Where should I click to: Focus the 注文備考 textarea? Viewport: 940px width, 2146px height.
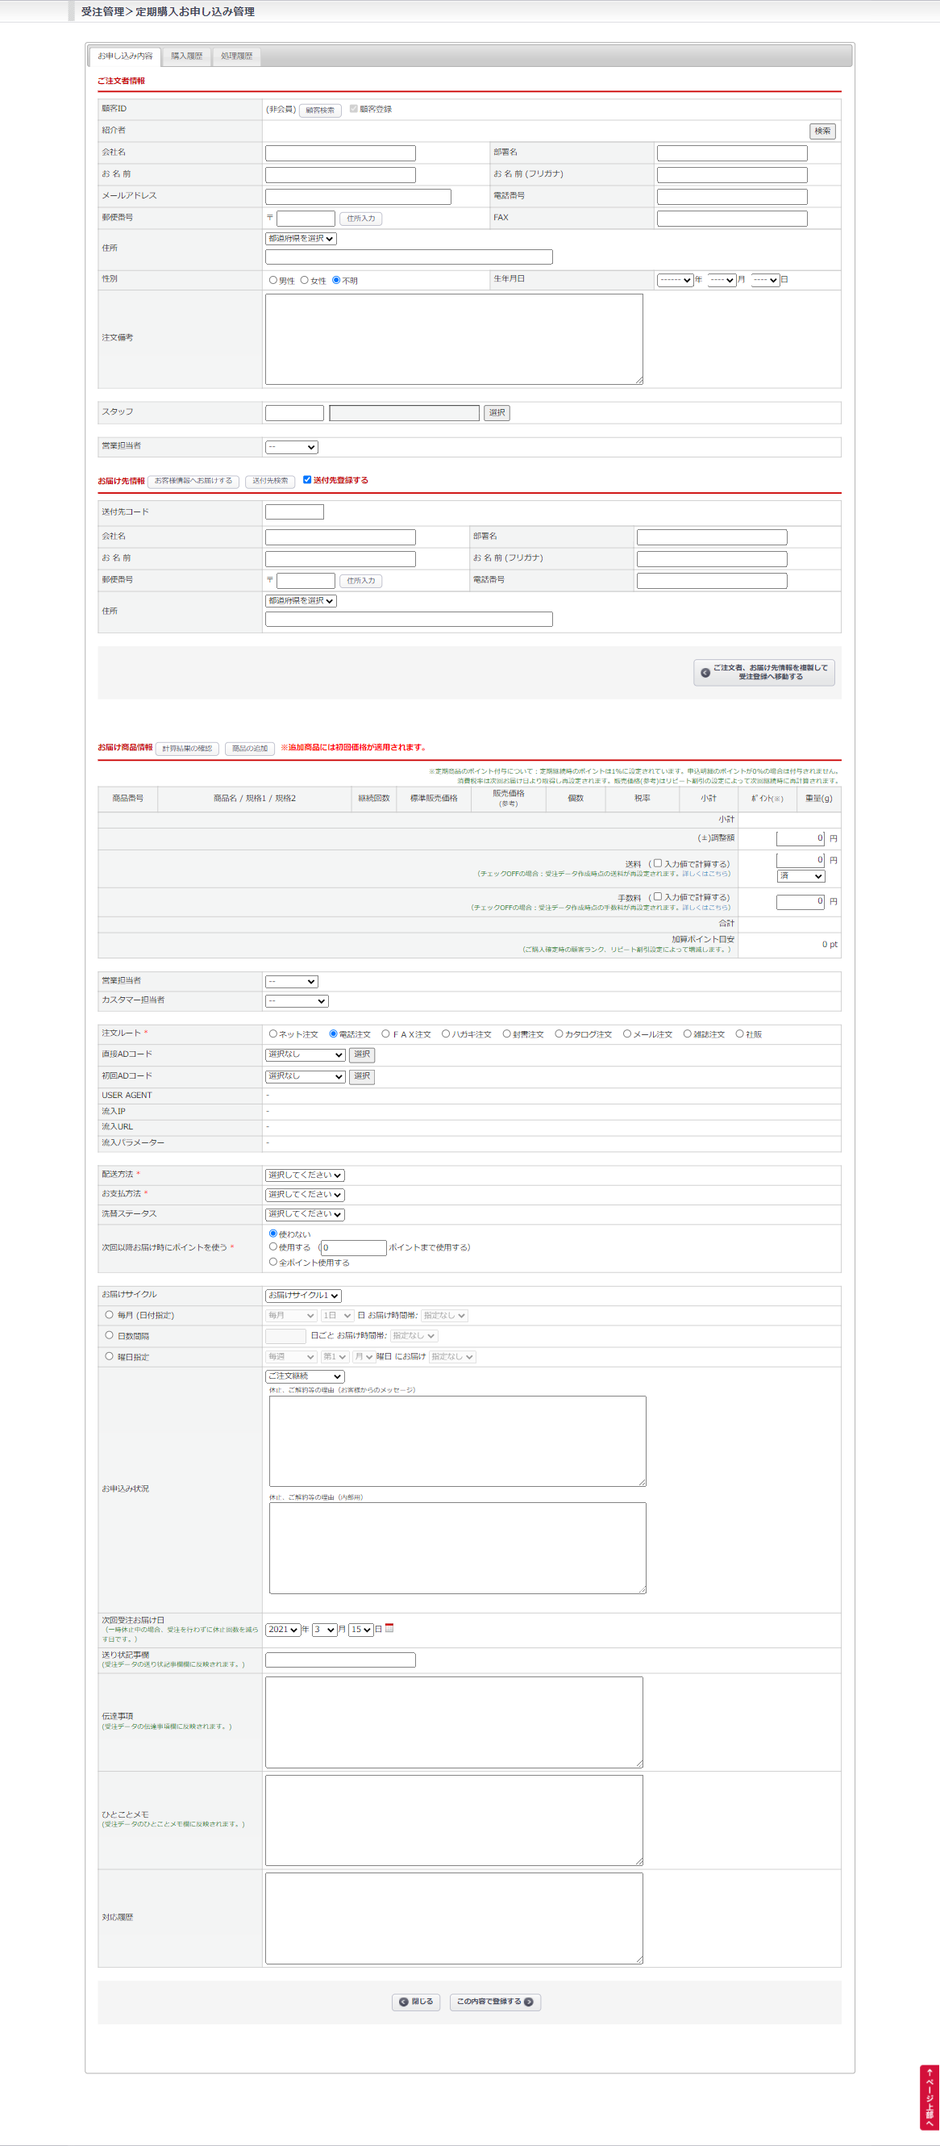(455, 339)
